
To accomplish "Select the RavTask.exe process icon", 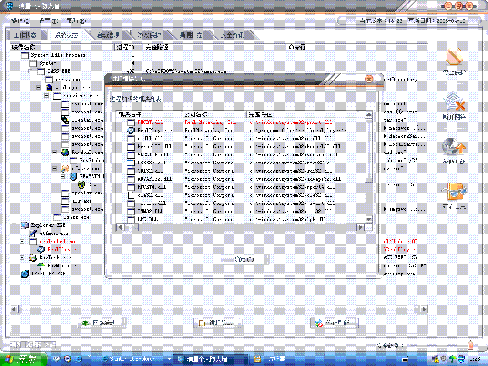I will click(x=33, y=257).
